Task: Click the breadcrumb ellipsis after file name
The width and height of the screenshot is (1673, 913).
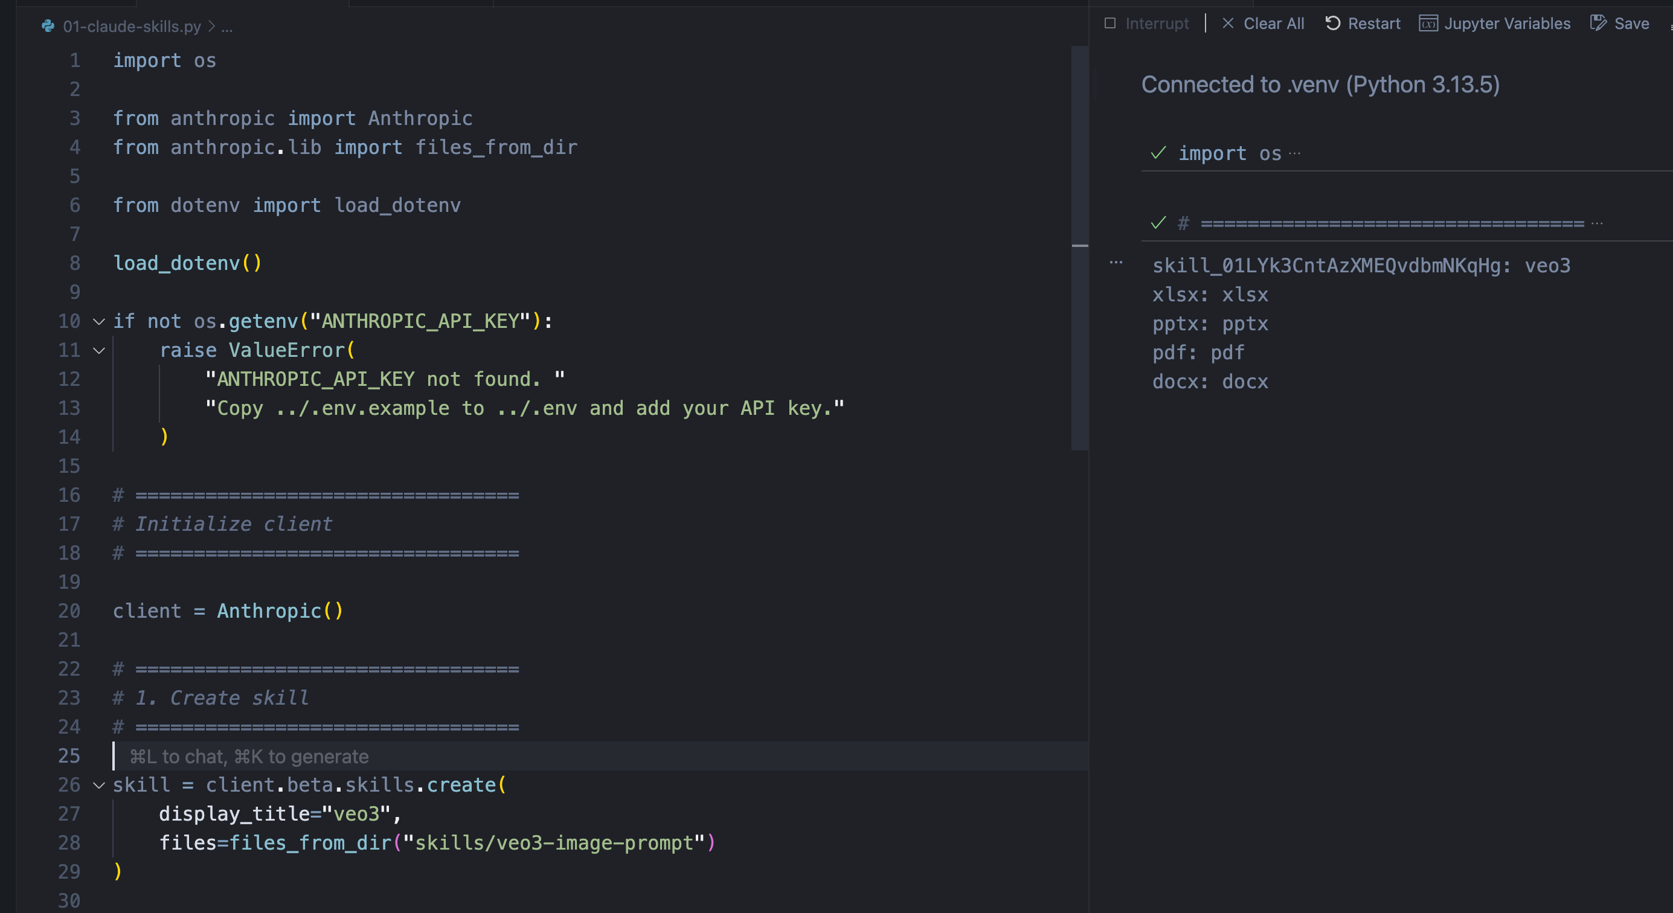Action: (x=226, y=27)
